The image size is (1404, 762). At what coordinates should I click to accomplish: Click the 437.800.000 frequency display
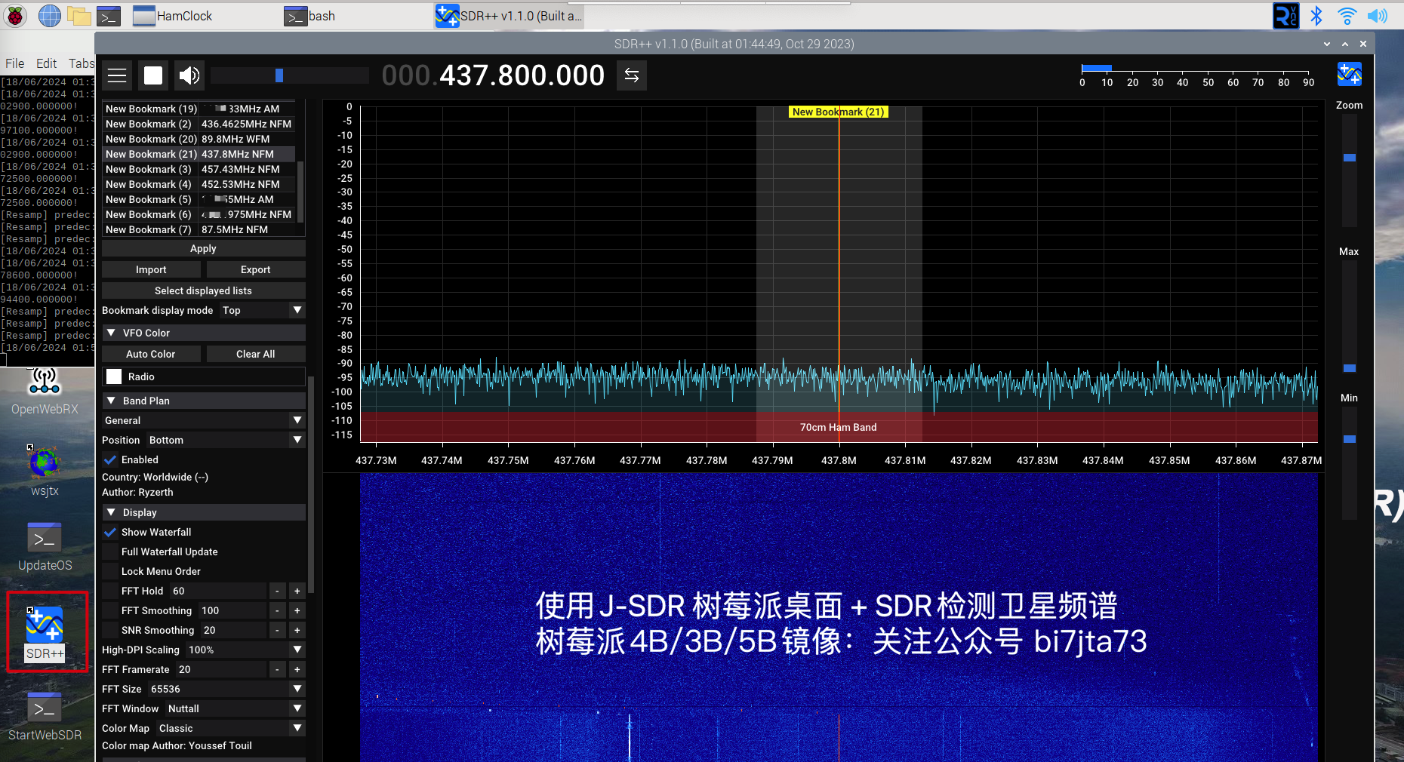[x=494, y=75]
